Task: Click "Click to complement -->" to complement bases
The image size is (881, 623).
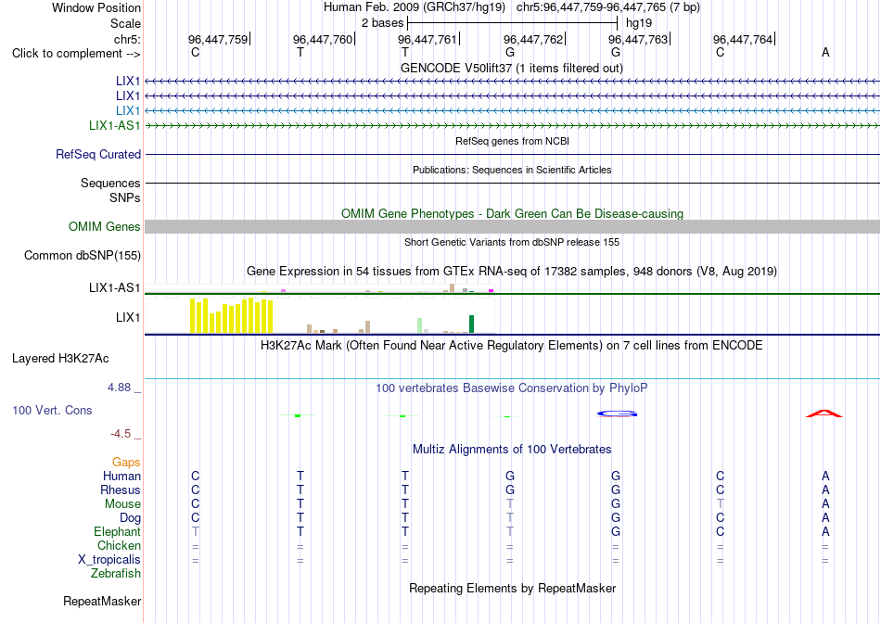Action: coord(76,54)
